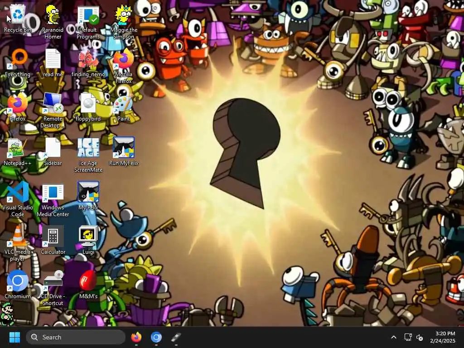Expand hidden system tray icons chevron
Image resolution: width=464 pixels, height=348 pixels.
click(394, 337)
